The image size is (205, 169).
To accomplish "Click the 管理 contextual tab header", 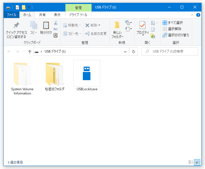I will 78,8.
